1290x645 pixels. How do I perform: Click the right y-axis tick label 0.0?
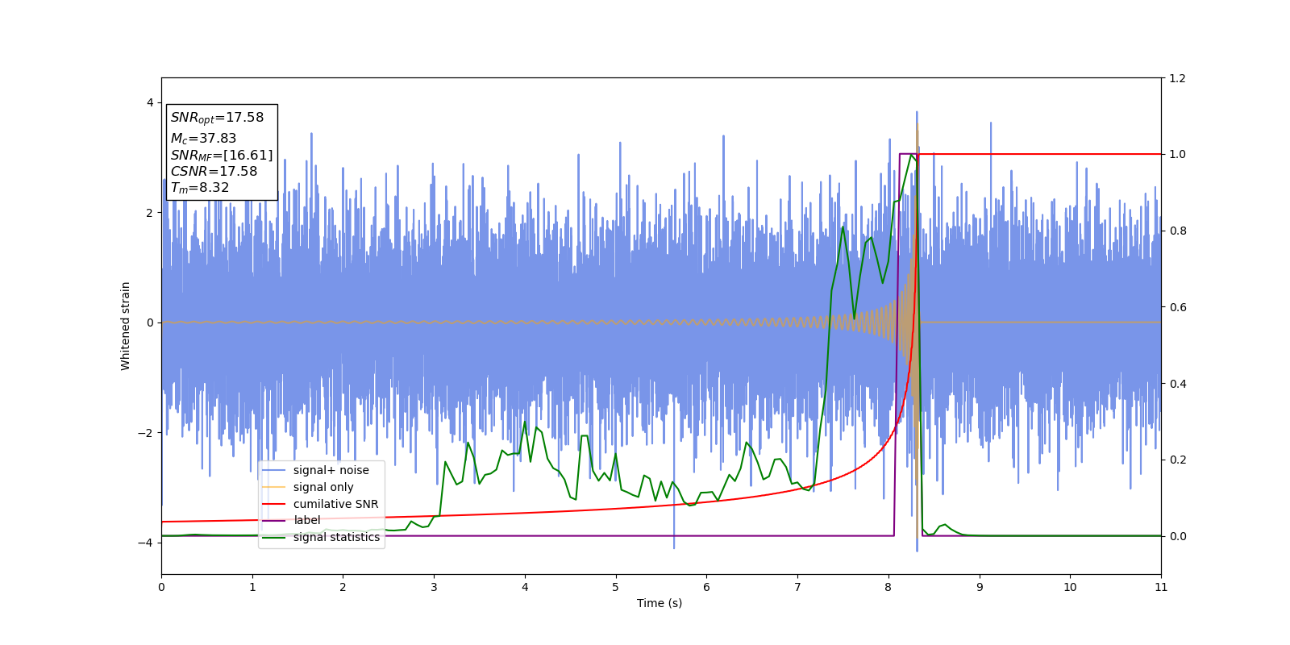click(1177, 536)
